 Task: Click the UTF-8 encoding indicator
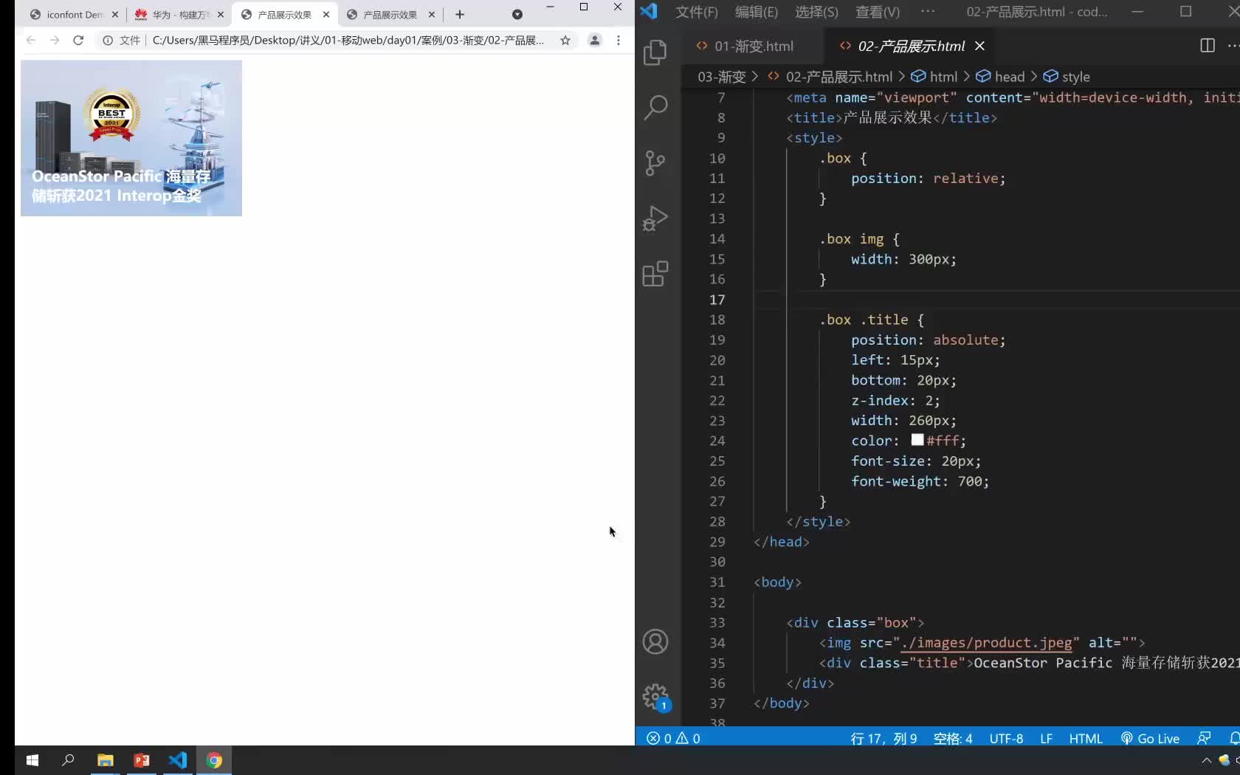pyautogui.click(x=1006, y=738)
